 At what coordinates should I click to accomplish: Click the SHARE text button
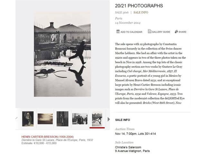(183, 32)
